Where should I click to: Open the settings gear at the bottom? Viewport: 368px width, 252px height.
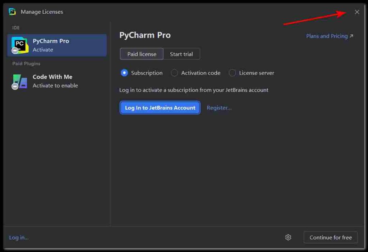(288, 237)
